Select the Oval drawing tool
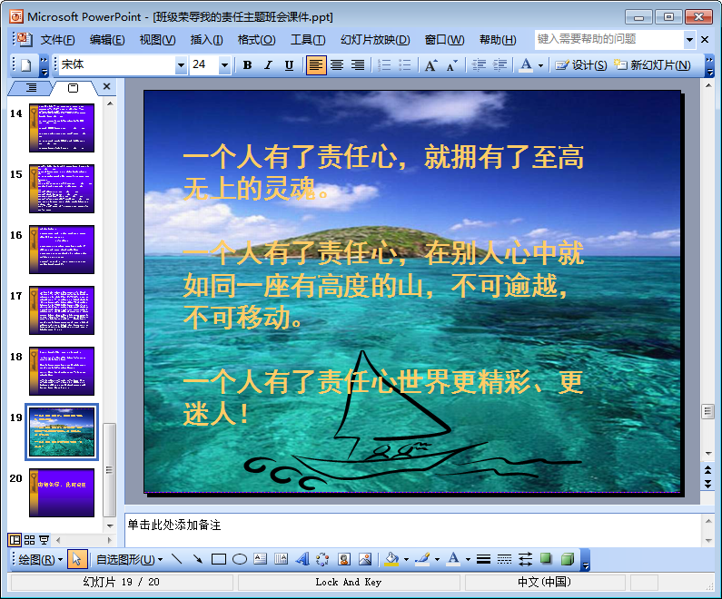722x599 pixels. [x=240, y=559]
